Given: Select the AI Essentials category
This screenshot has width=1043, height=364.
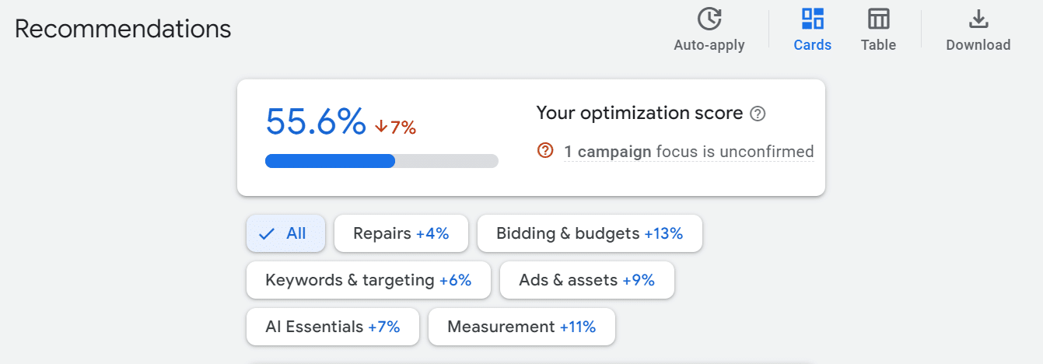Looking at the screenshot, I should pos(332,327).
